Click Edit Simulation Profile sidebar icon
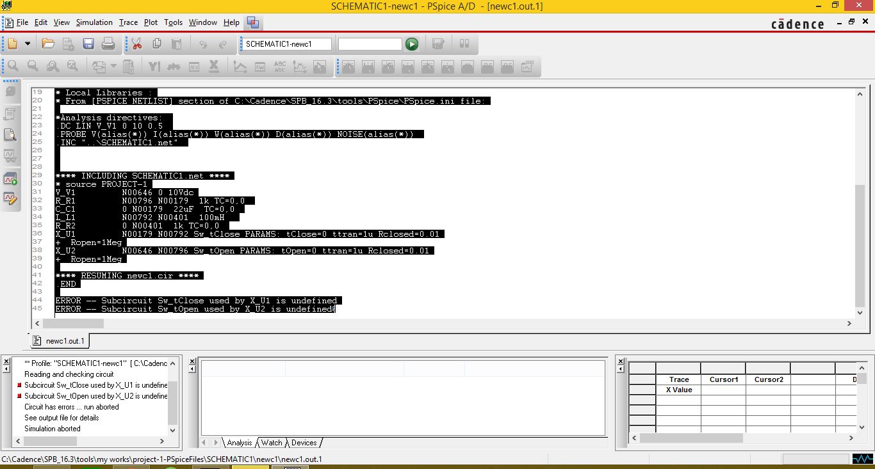The height and width of the screenshot is (469, 875). point(10,198)
